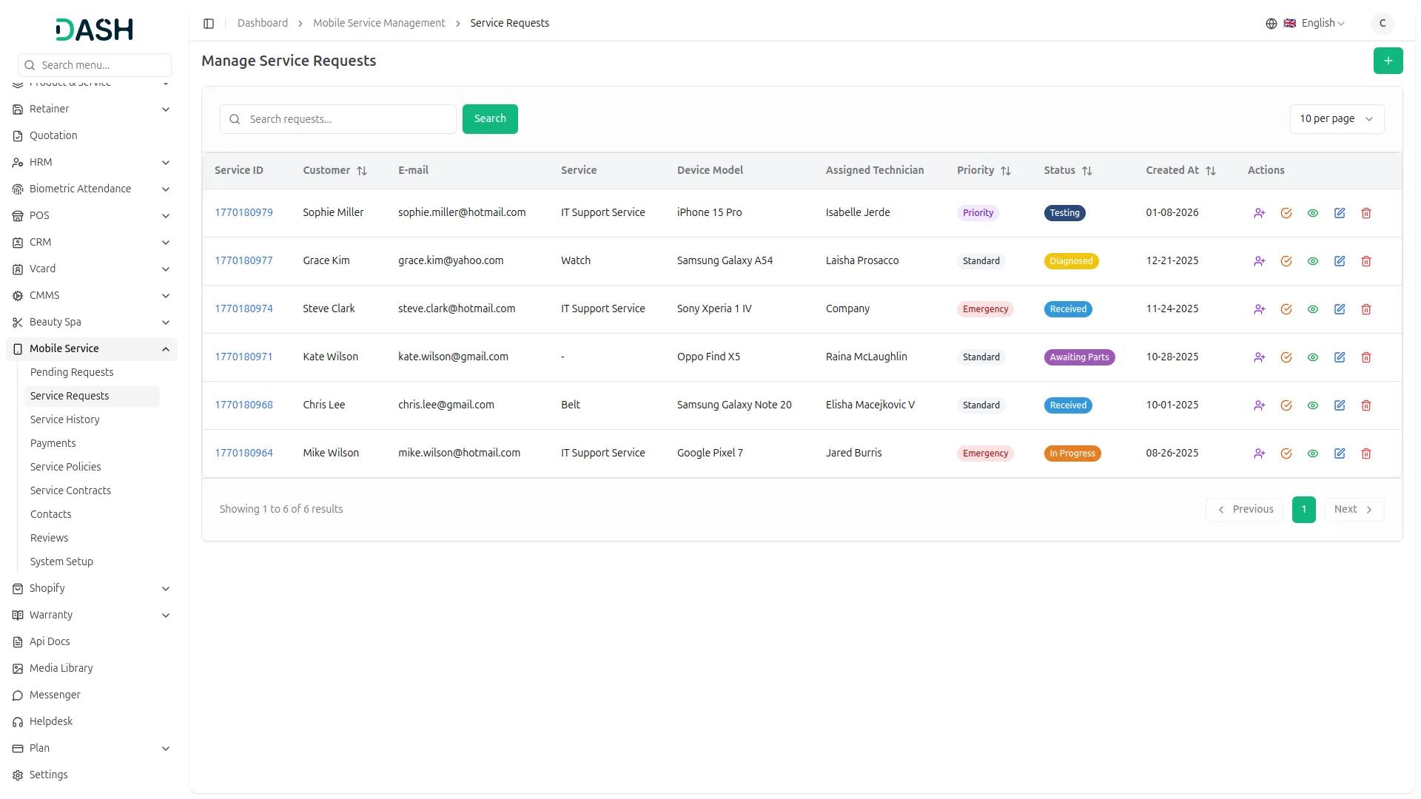Viewport: 1421px width, 799px height.
Task: Open Pending Requests submenu item
Action: pos(92,373)
